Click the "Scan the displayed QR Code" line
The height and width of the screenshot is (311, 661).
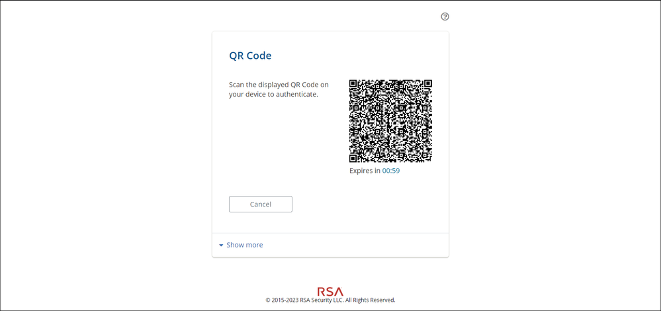279,85
